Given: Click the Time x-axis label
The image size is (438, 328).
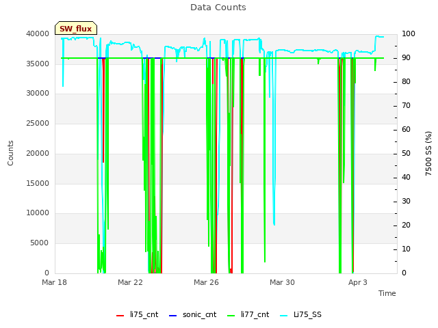Looking at the screenshot, I should 387,293.
